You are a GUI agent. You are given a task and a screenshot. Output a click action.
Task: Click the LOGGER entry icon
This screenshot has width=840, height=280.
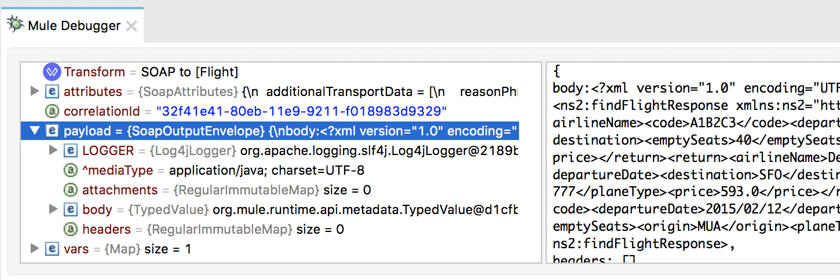(71, 150)
